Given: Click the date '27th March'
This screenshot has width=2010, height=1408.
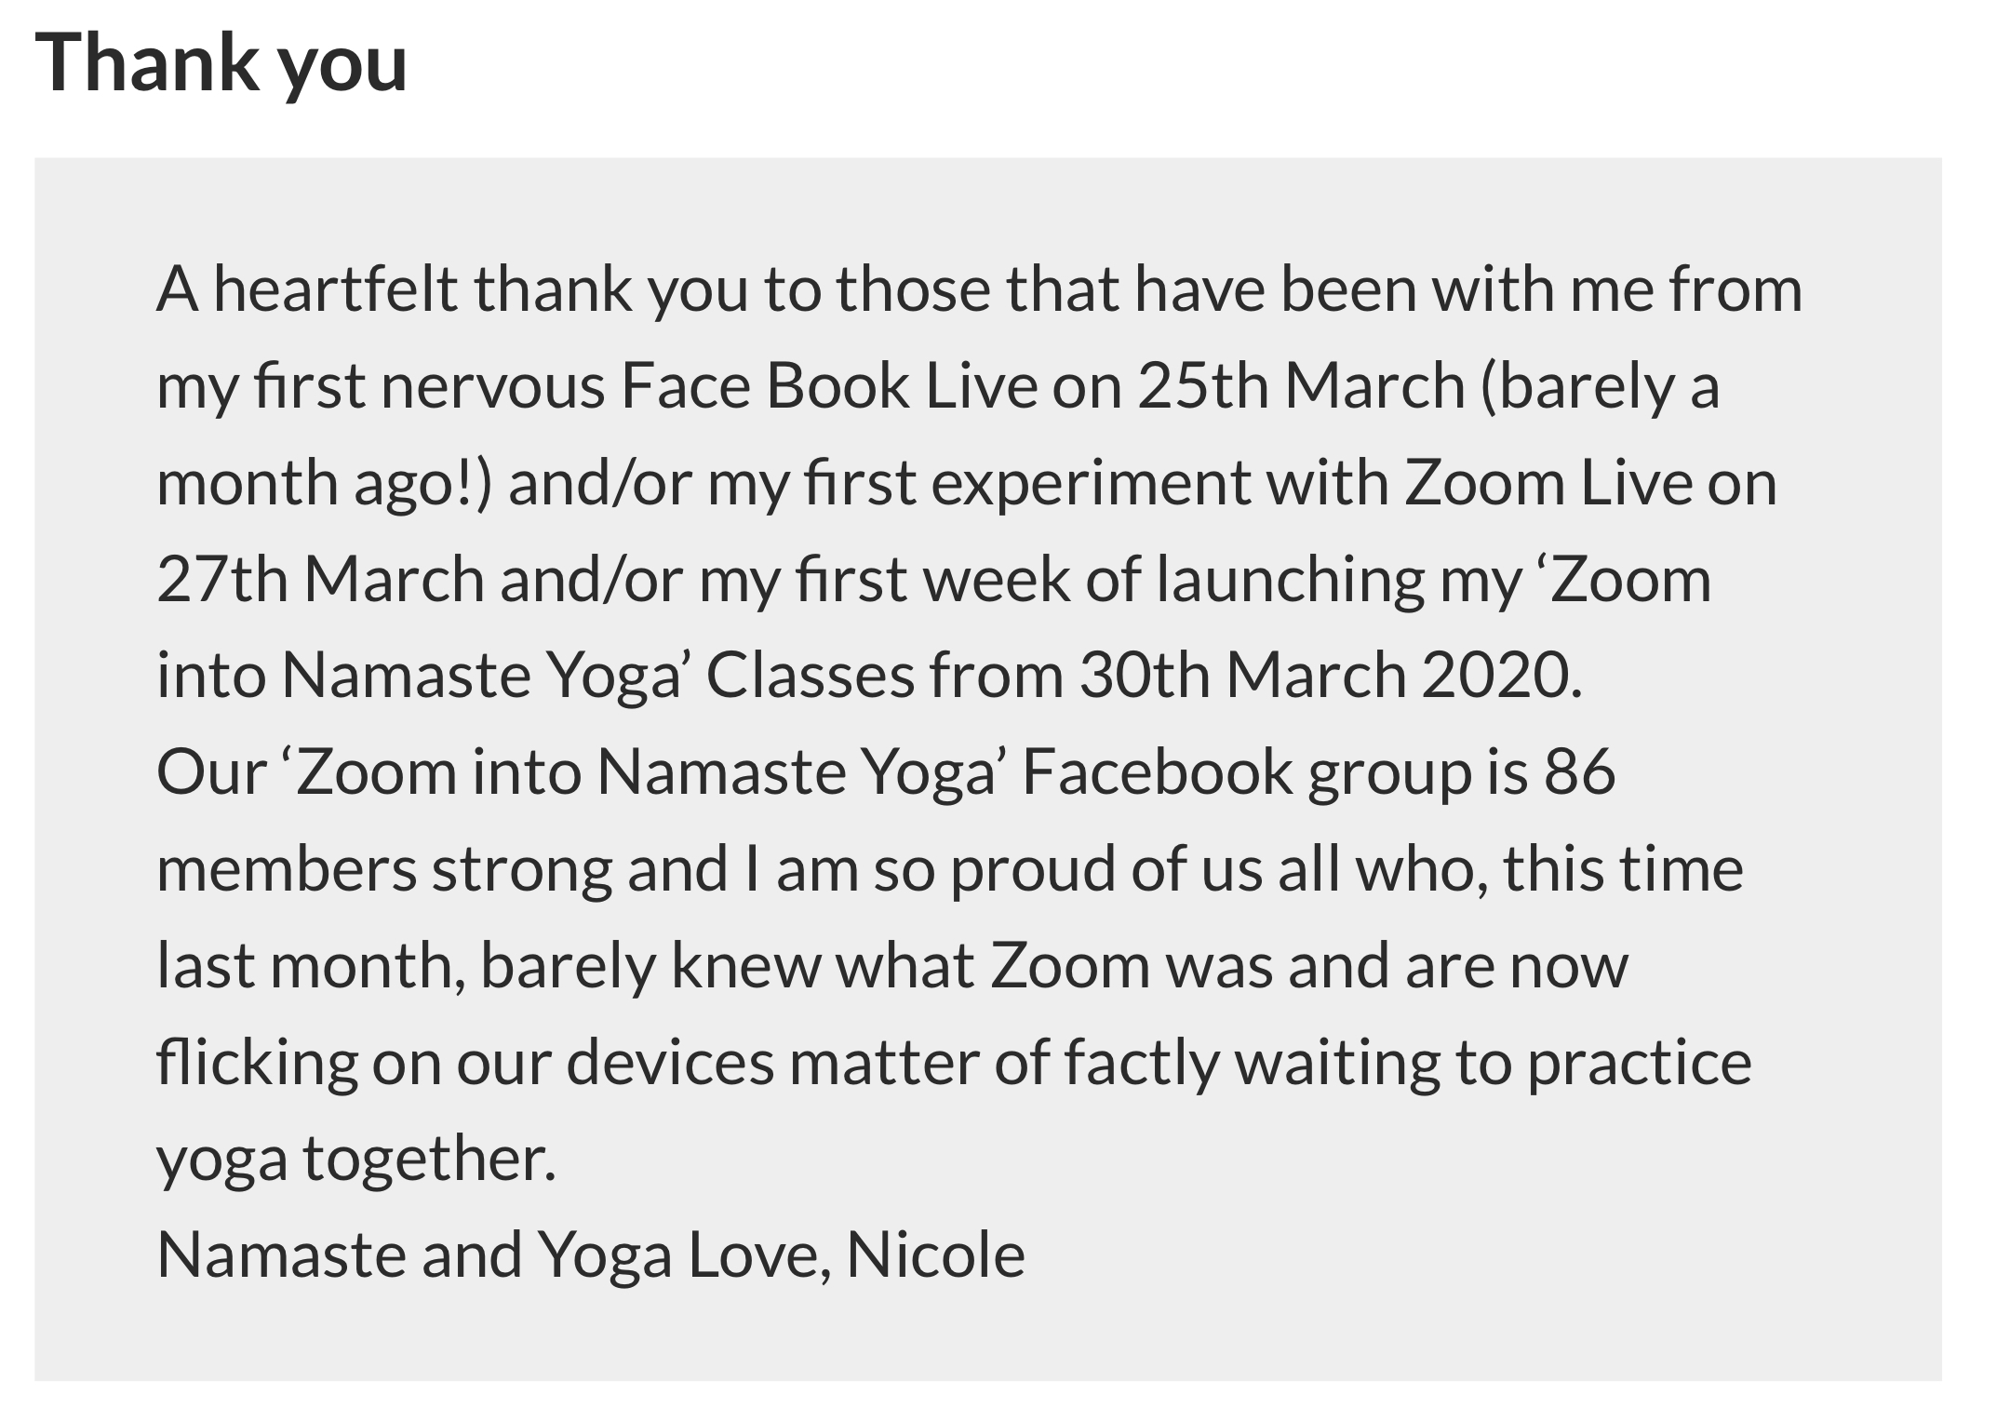Looking at the screenshot, I should 321,579.
